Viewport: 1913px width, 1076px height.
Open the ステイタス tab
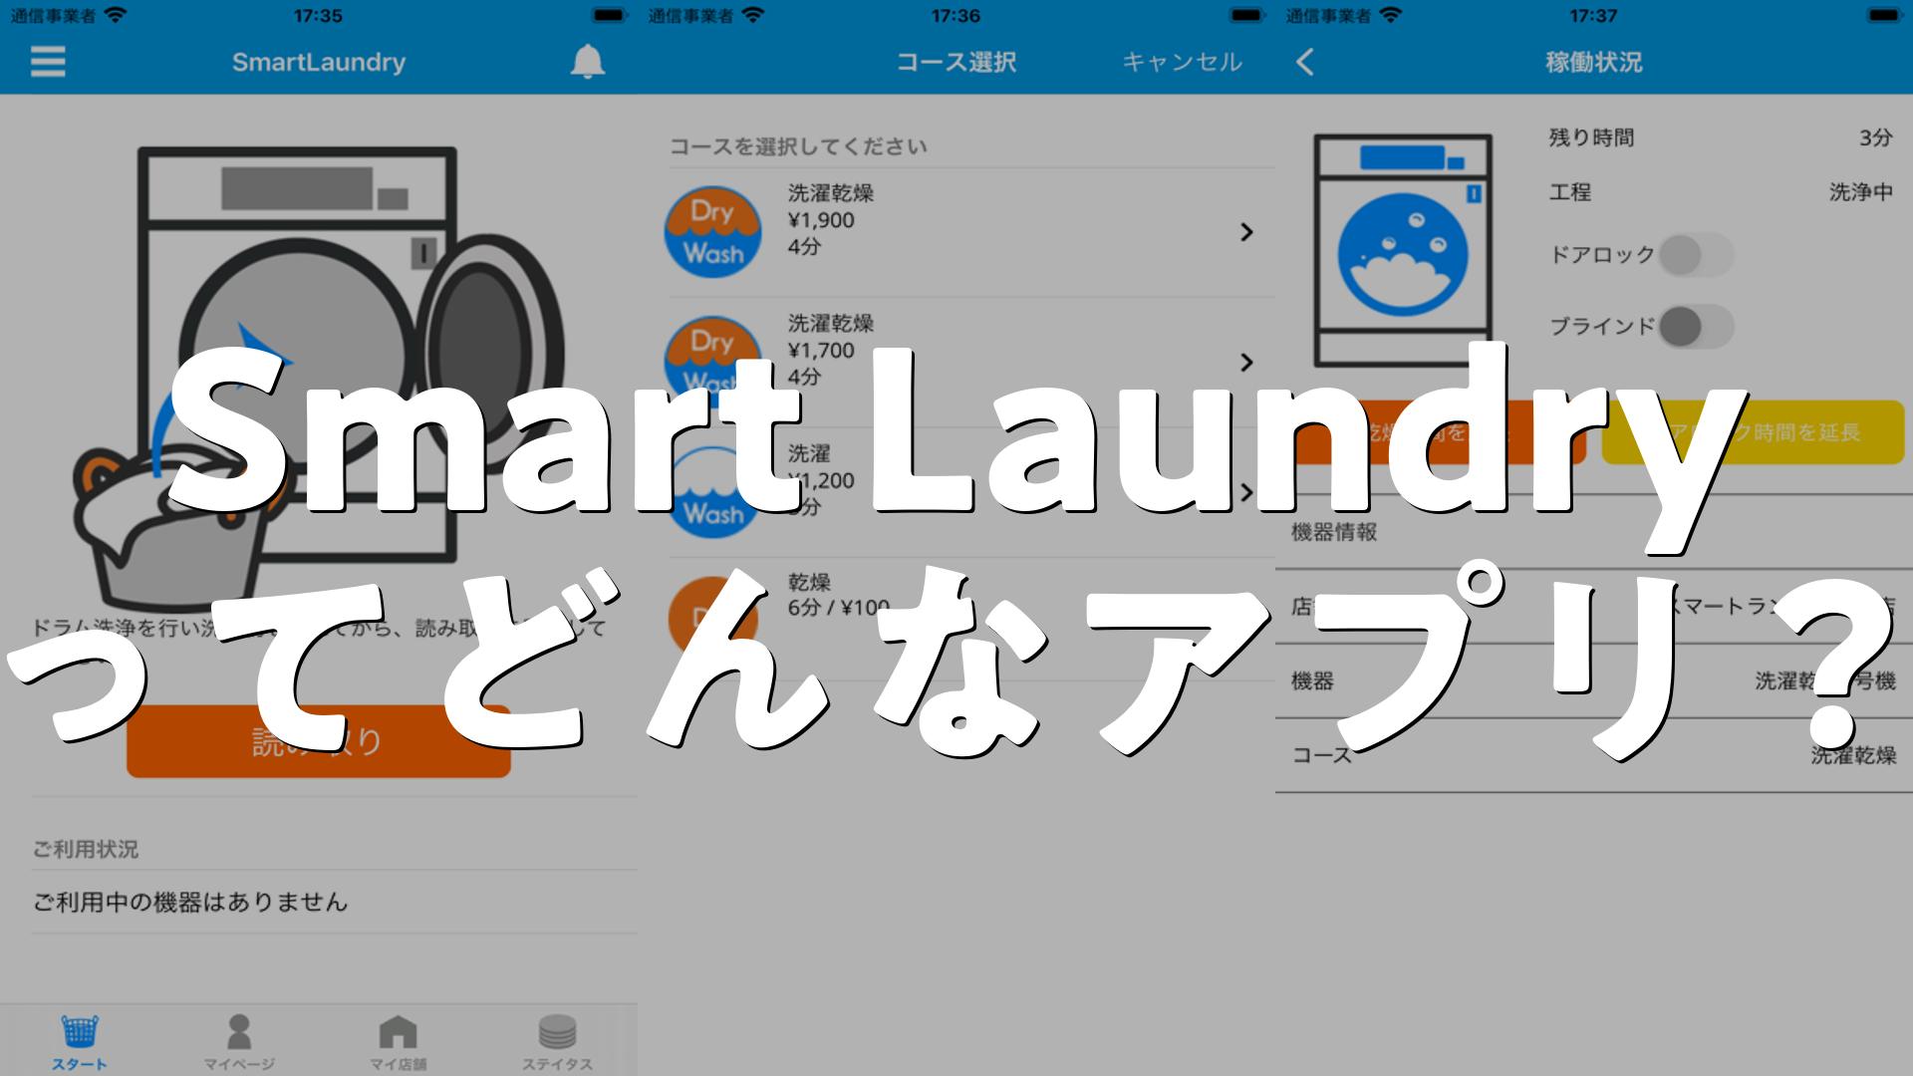point(557,1042)
